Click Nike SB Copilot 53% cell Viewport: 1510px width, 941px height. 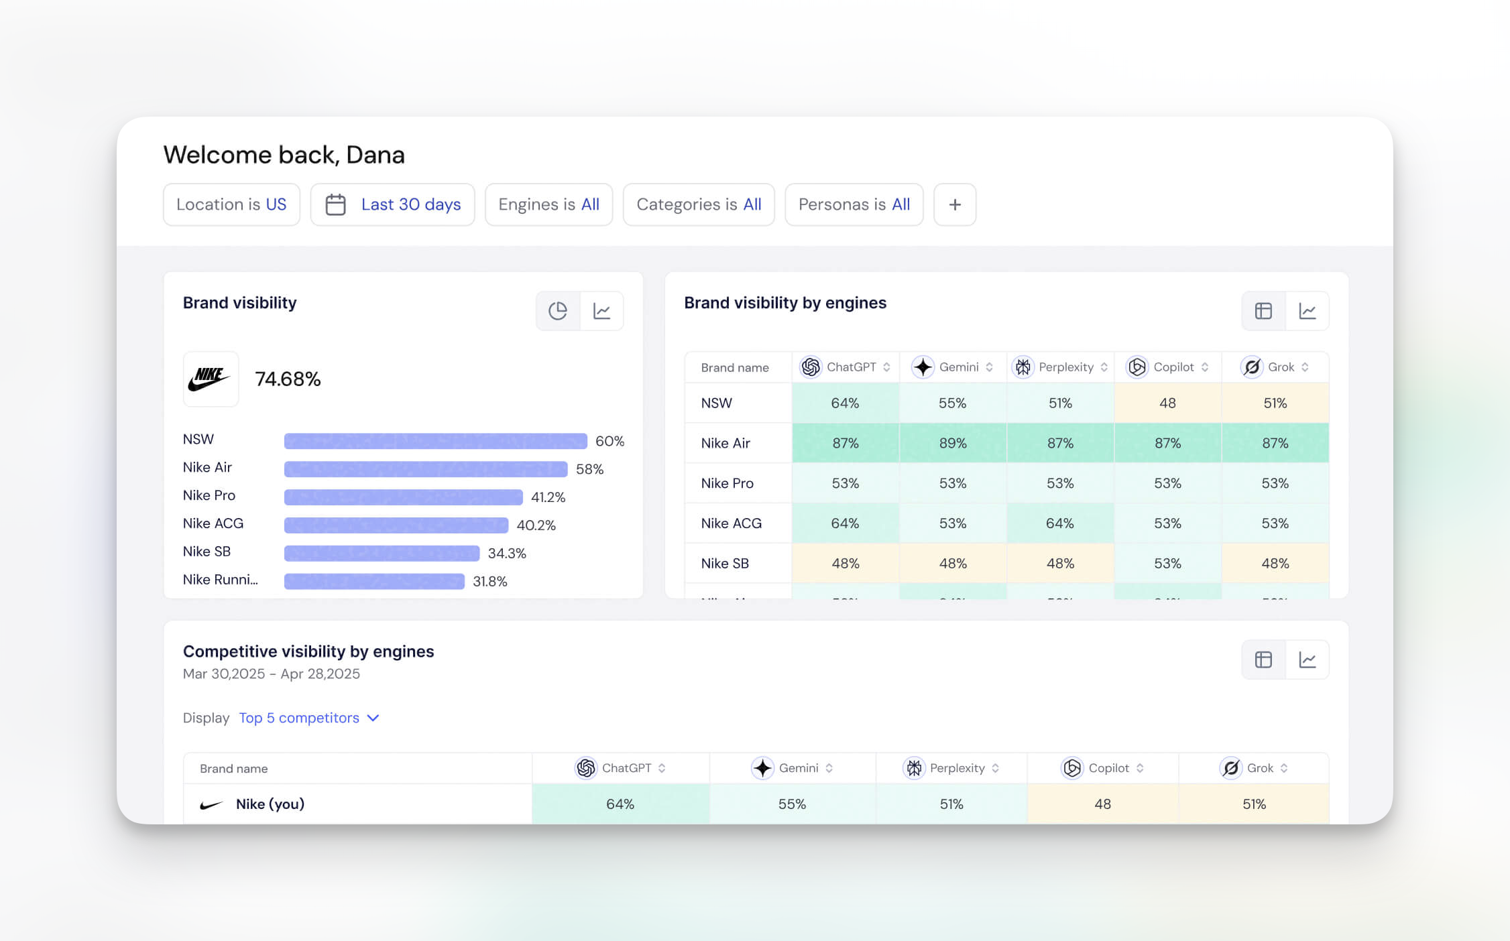click(1168, 563)
